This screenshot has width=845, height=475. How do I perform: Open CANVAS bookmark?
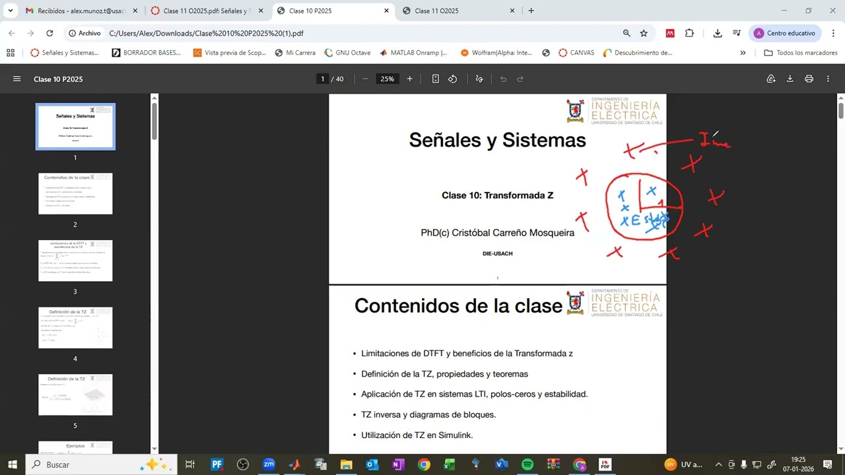coord(576,53)
